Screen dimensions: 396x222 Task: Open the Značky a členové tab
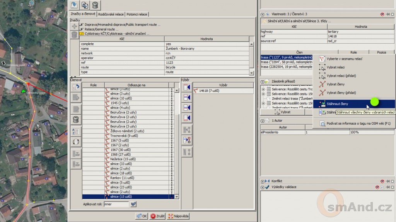(x=83, y=14)
